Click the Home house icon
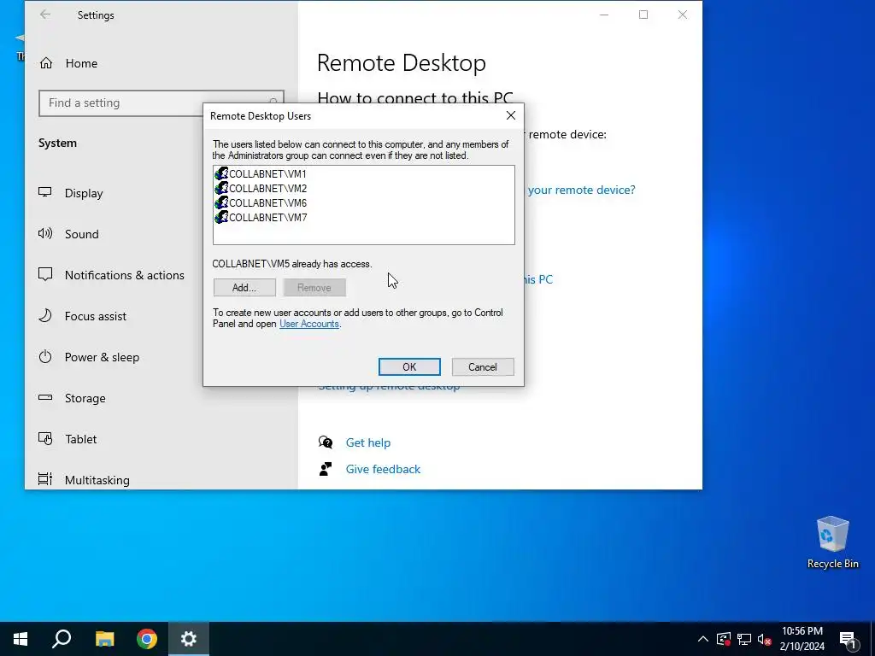 click(46, 63)
